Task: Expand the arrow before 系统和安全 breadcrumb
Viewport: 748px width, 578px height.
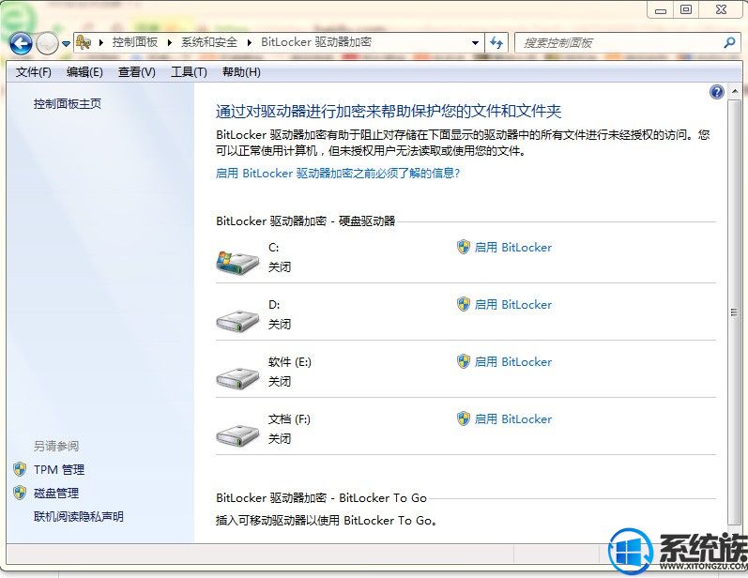Action: [169, 42]
